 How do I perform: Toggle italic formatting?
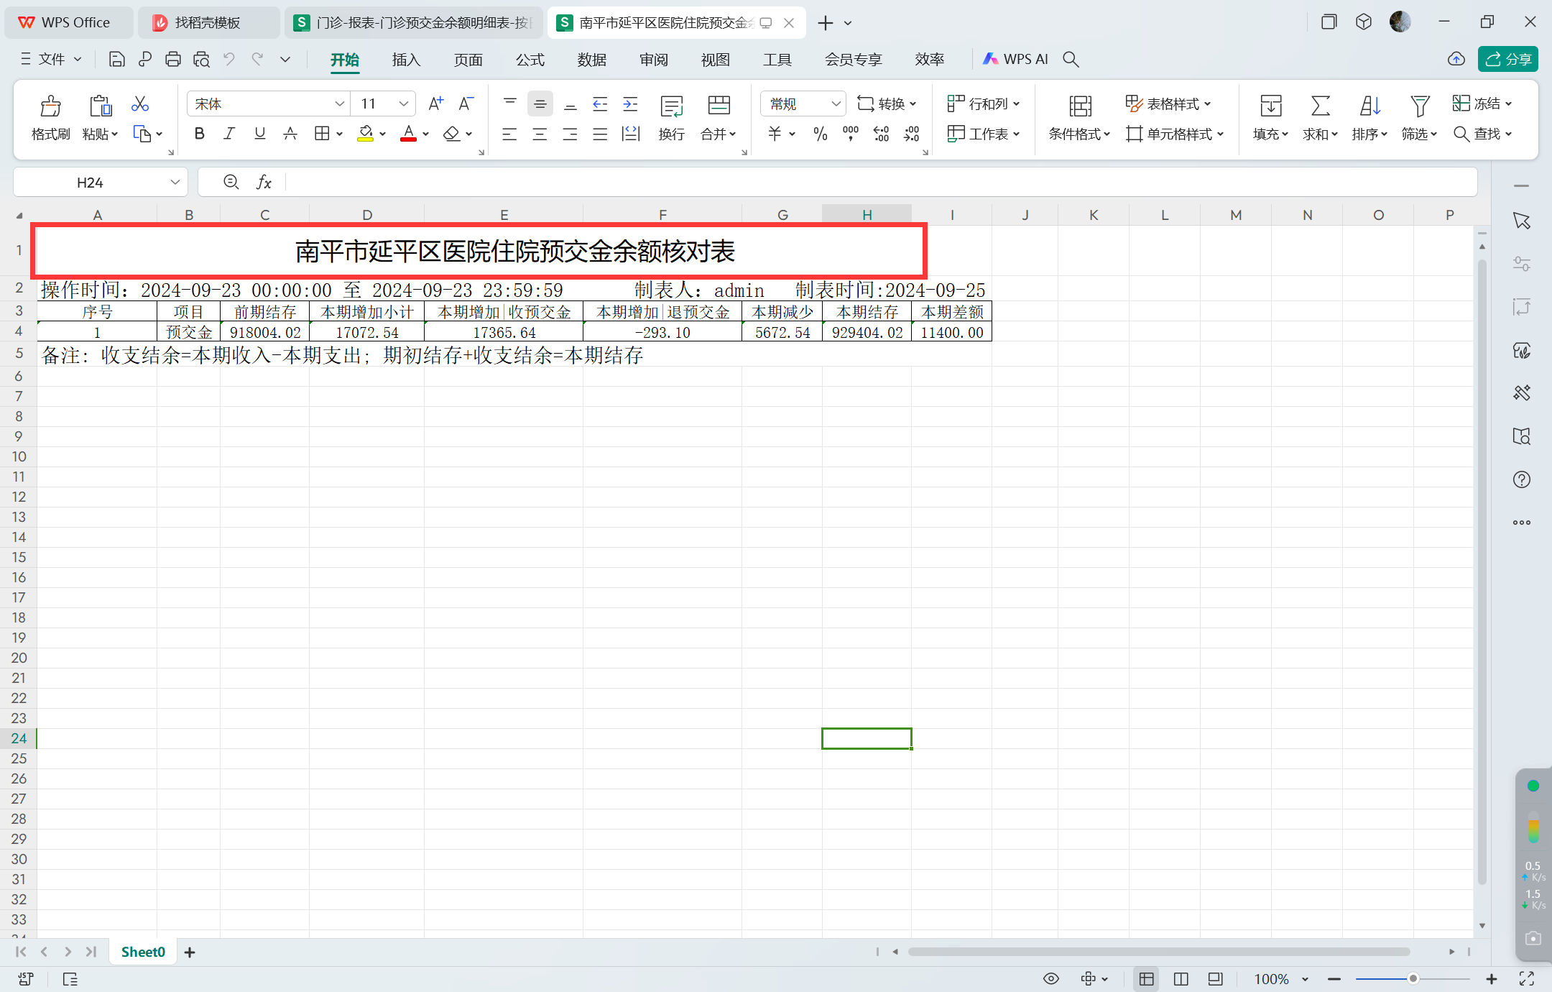pos(229,134)
